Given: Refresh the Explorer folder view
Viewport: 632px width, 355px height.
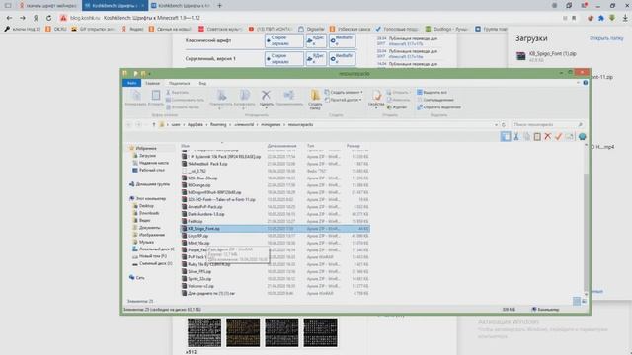Looking at the screenshot, I should [504, 125].
